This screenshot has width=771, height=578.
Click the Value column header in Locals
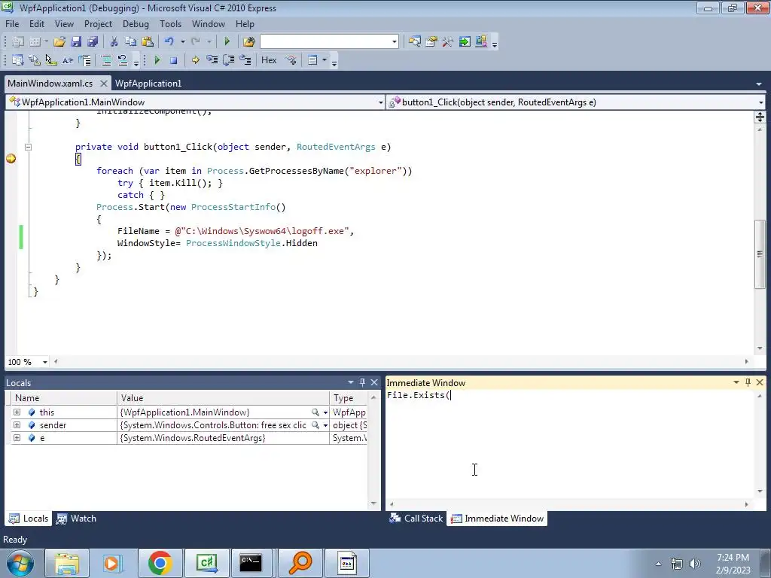pyautogui.click(x=223, y=398)
